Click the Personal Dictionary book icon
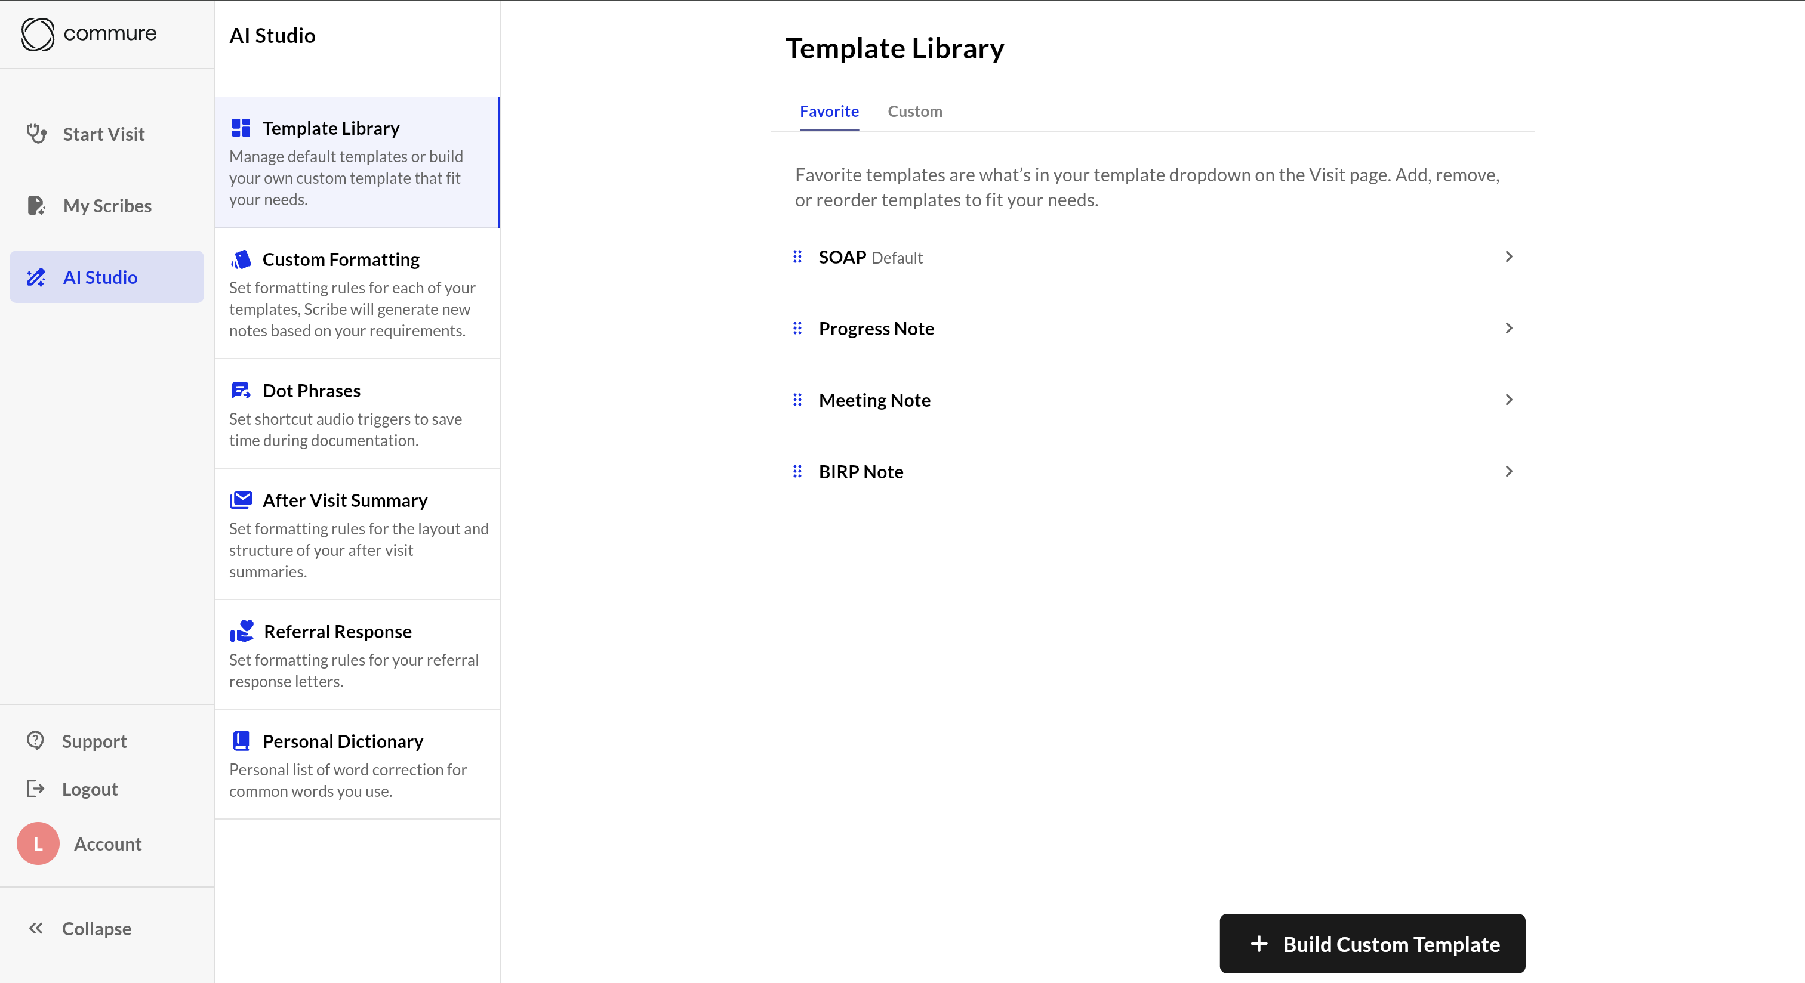Screen dimensions: 1805x983 [241, 741]
